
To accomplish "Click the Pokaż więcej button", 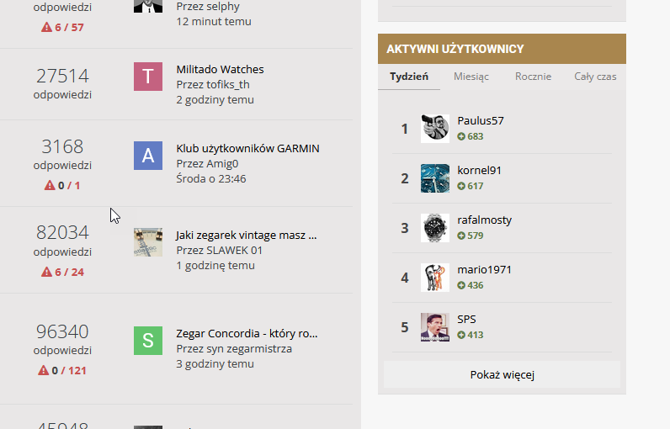I will point(502,375).
